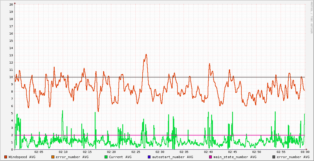314x161 pixels.
Task: Click the 02:05 time axis label
Action: (x=39, y=152)
